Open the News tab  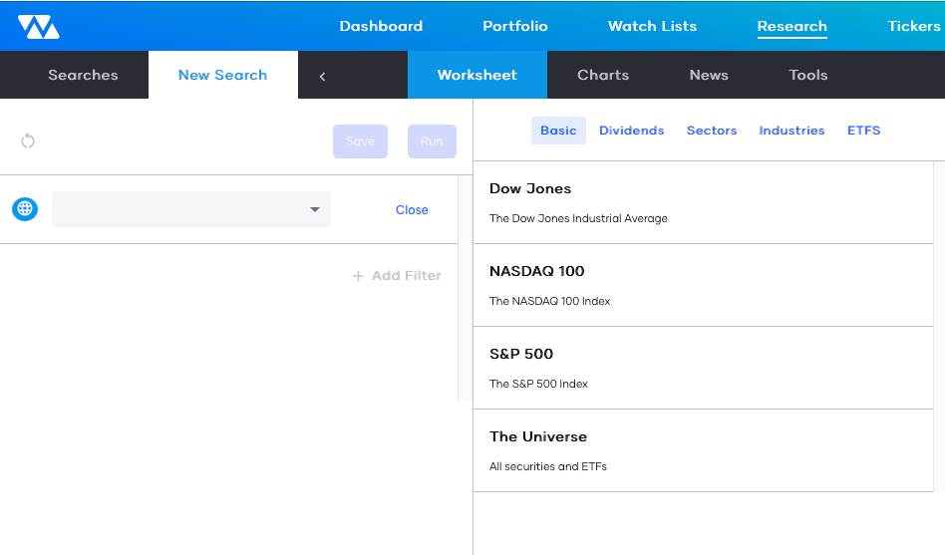point(709,75)
